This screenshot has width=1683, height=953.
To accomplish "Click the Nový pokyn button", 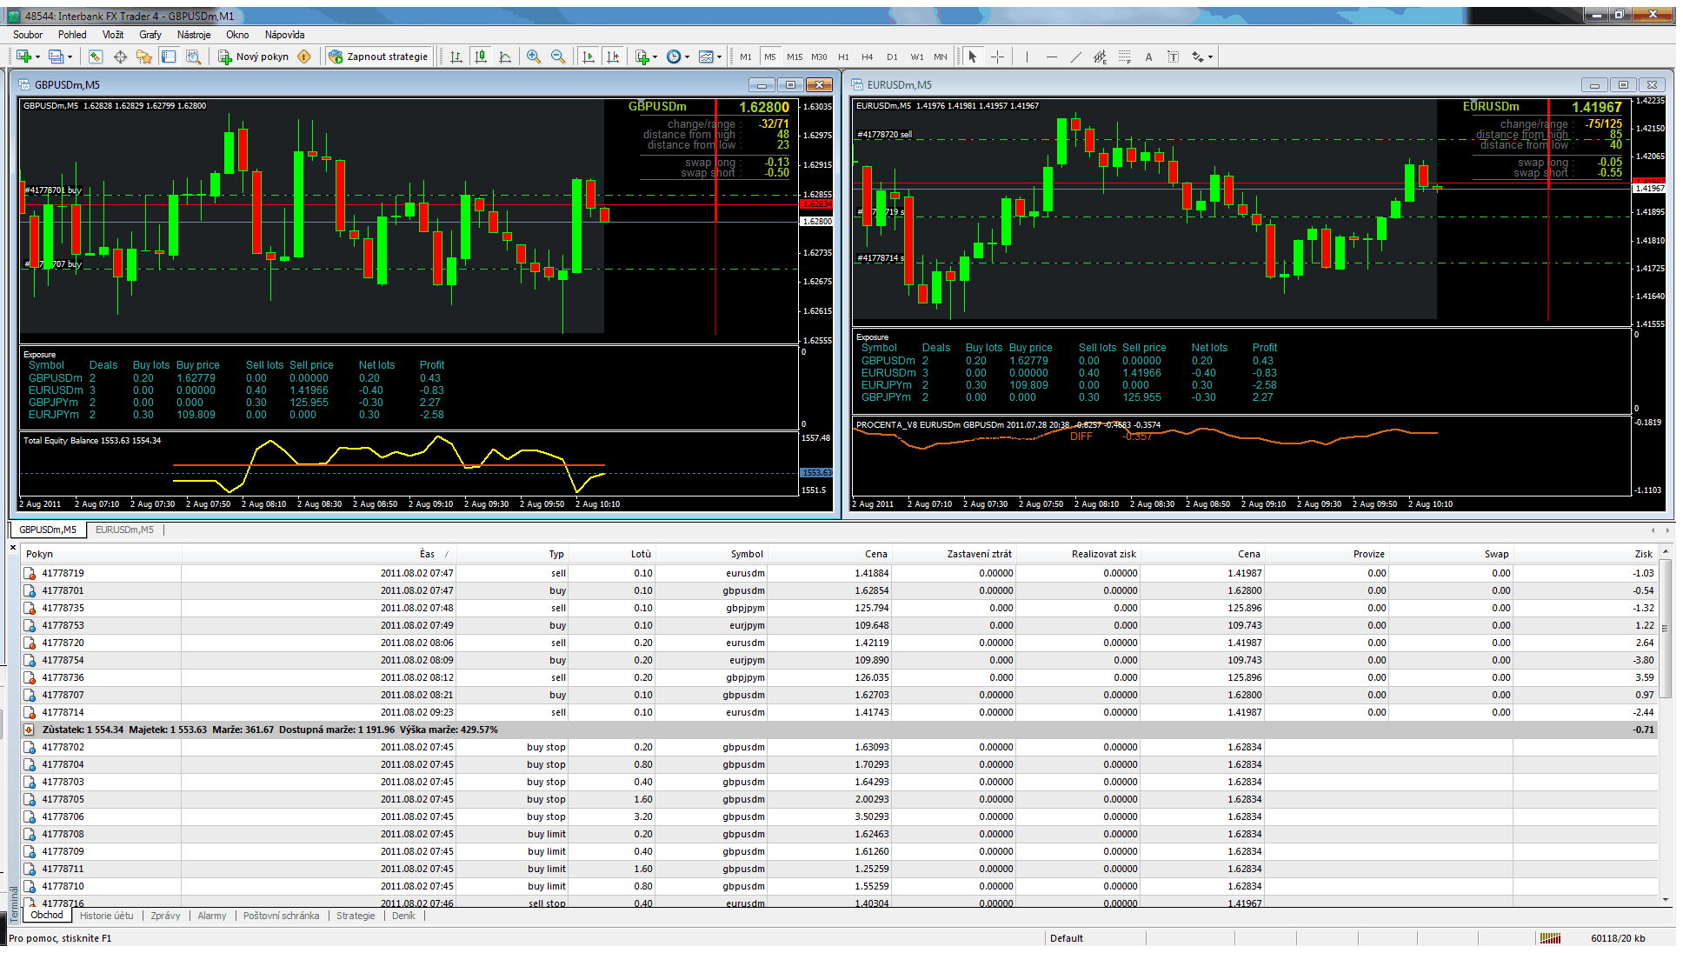I will coord(253,57).
